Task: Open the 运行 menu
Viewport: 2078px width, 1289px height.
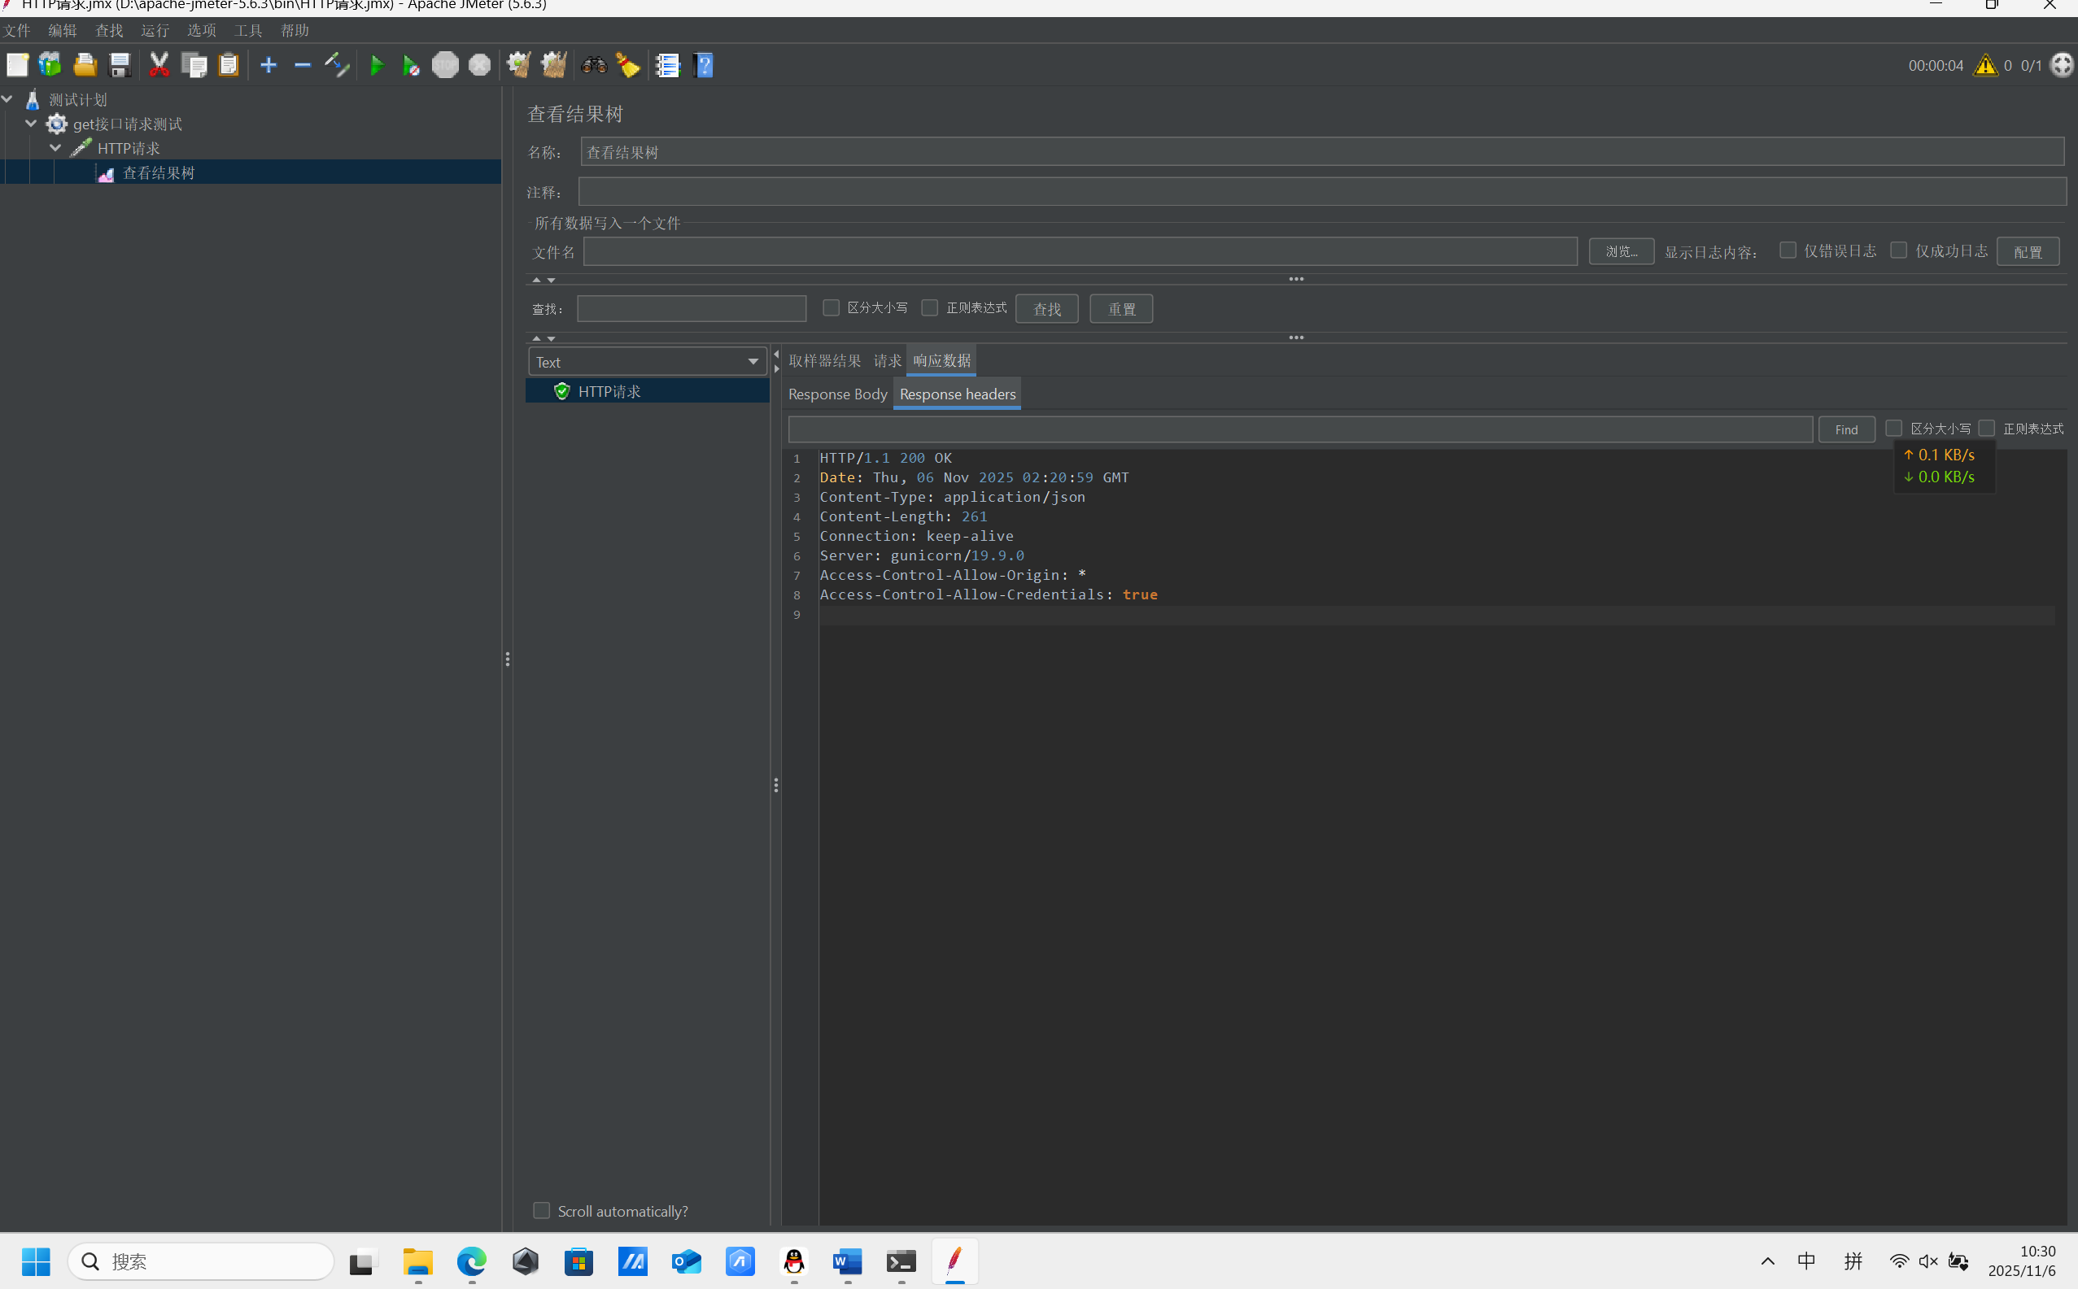Action: tap(155, 31)
